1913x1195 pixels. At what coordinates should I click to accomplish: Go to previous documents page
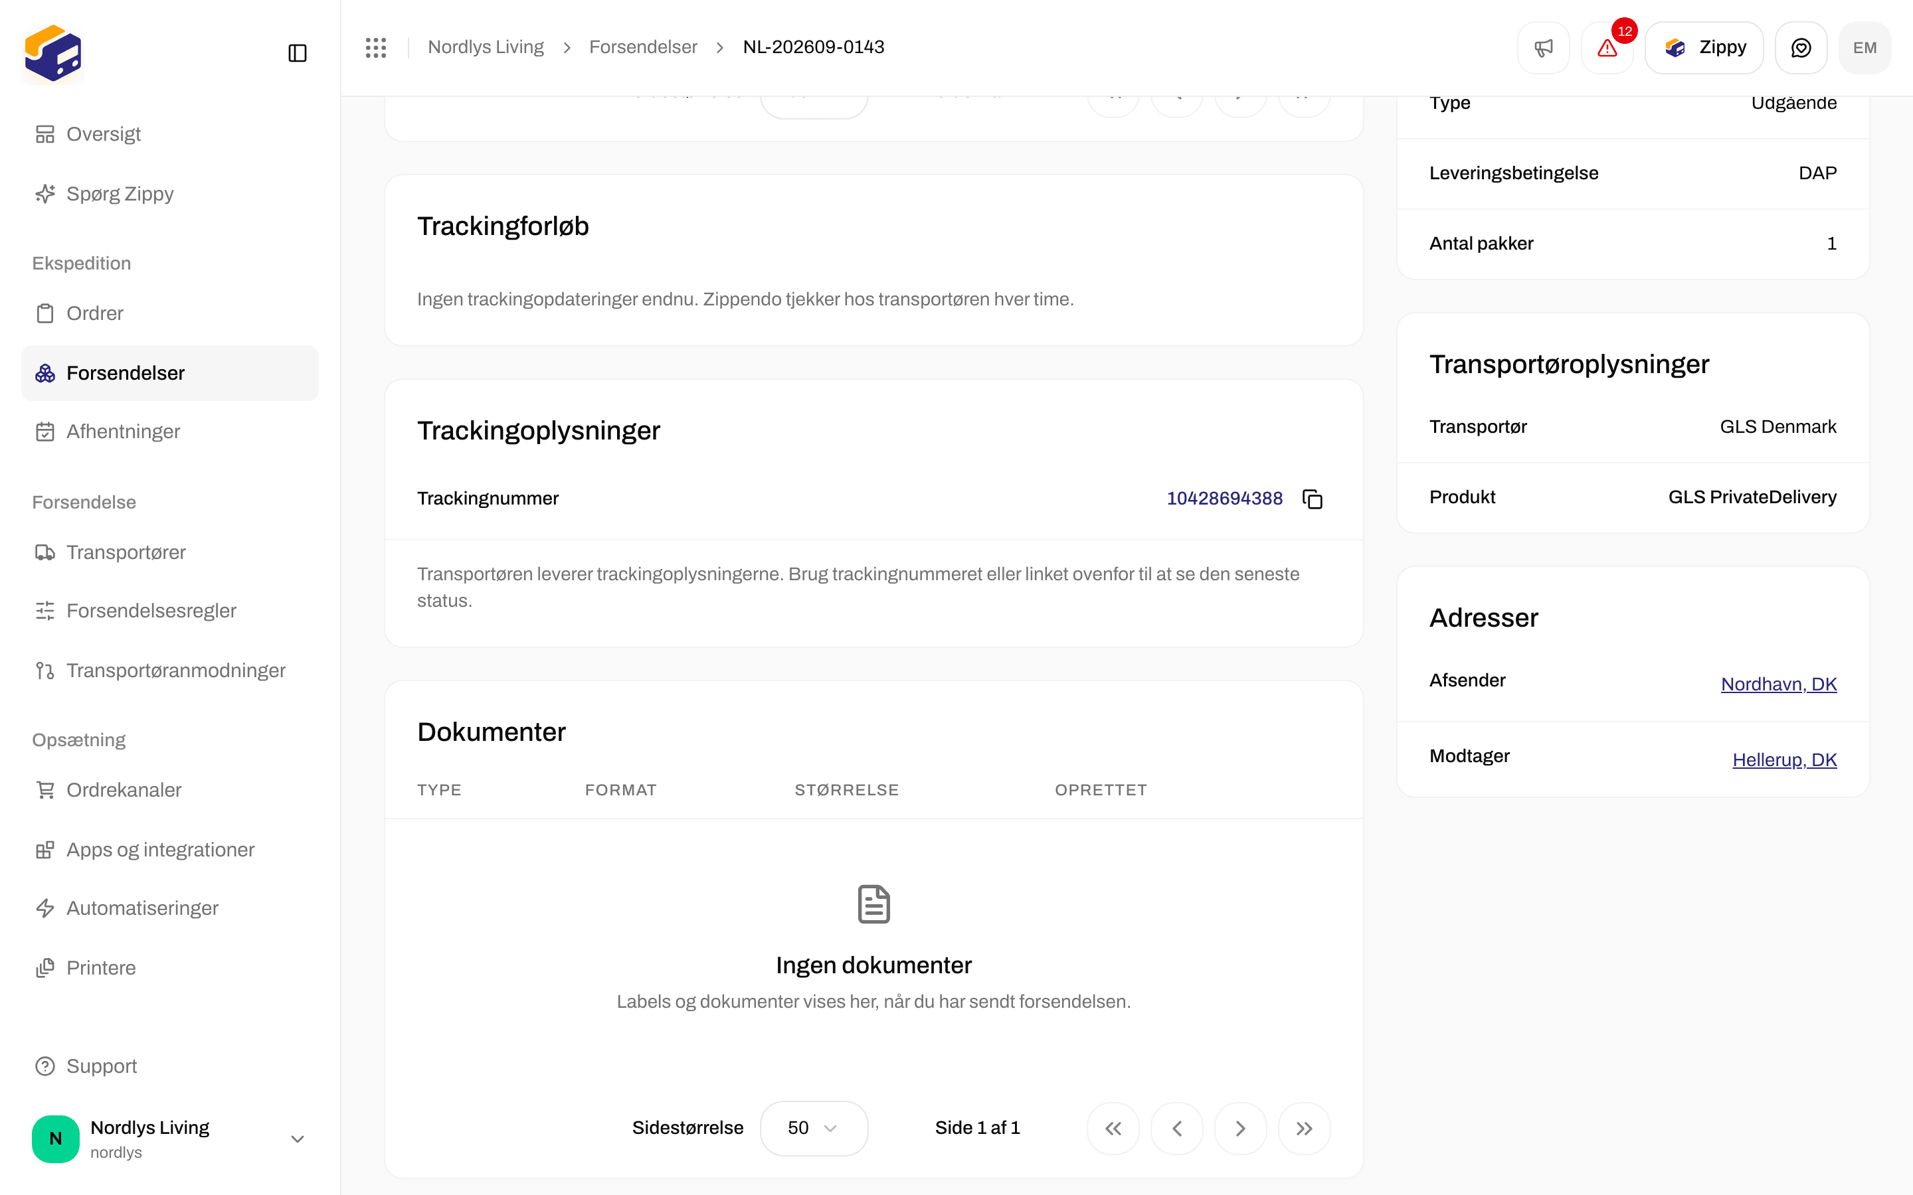click(x=1177, y=1128)
